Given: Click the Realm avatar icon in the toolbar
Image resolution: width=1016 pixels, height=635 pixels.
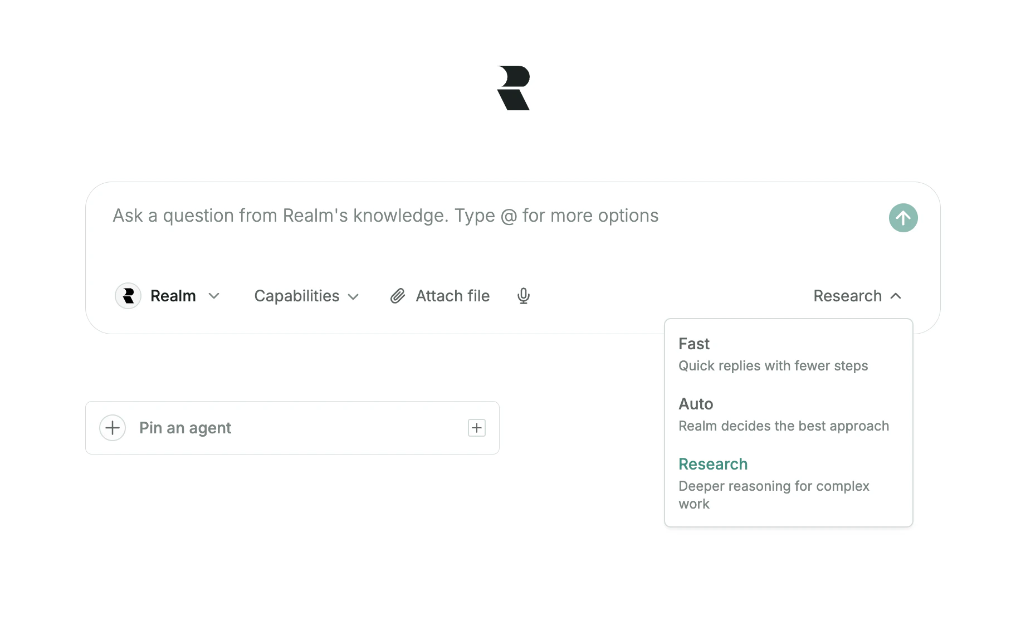Looking at the screenshot, I should point(128,296).
